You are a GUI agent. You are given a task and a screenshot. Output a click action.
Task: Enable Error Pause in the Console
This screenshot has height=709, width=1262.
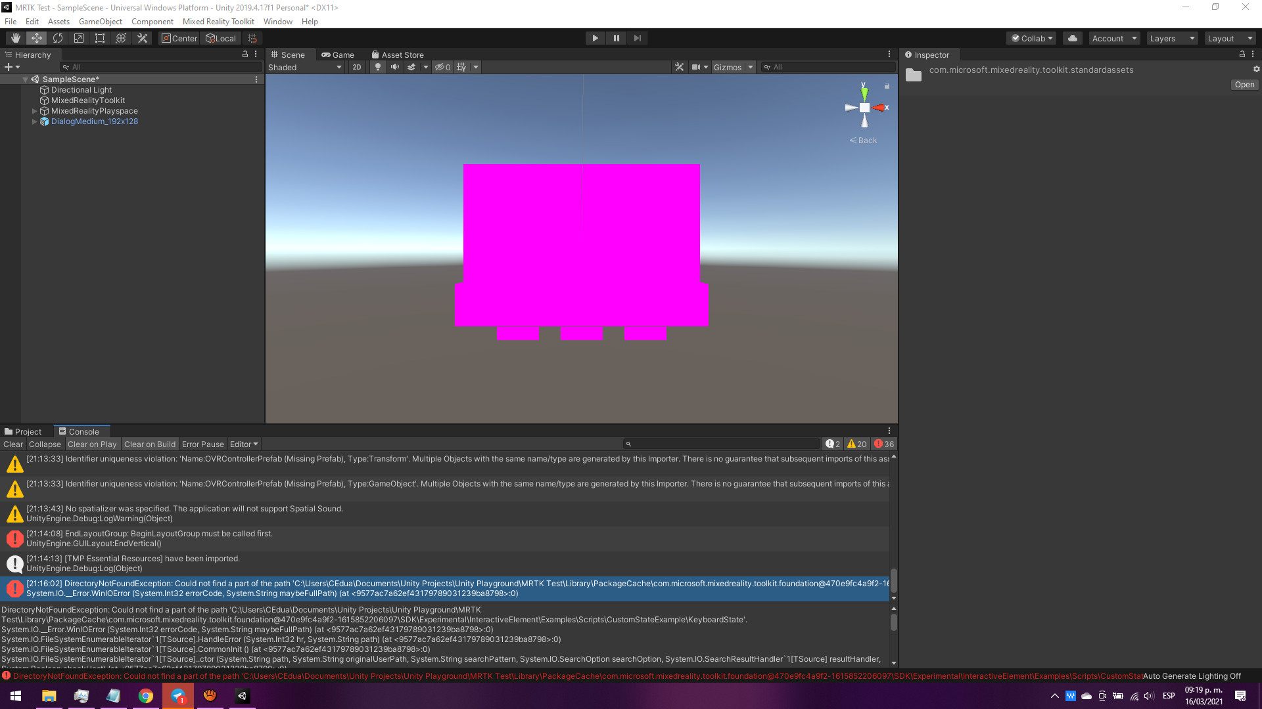202,444
